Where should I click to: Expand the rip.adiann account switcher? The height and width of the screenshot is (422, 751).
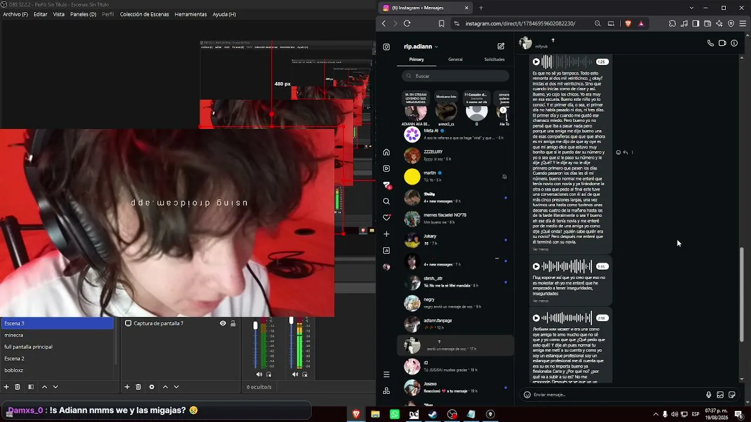[x=421, y=46]
